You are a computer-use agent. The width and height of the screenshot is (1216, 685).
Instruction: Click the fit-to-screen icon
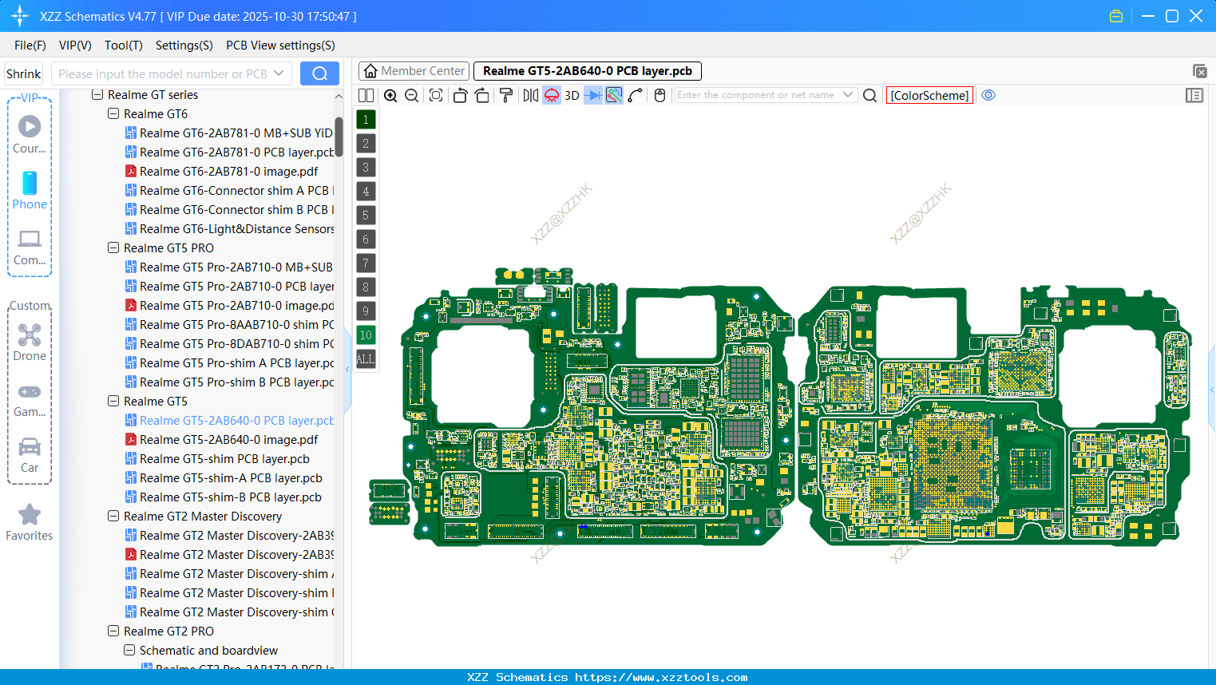(x=436, y=96)
